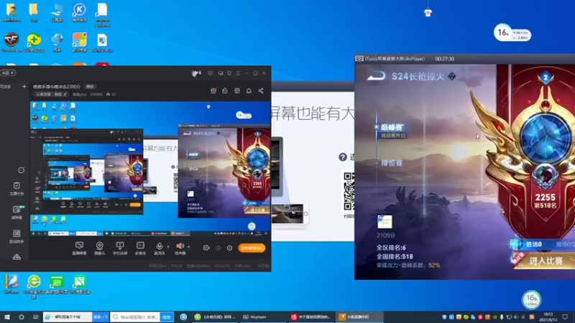Select camera source in streaming toolbar
575x323 pixels.
click(x=99, y=248)
